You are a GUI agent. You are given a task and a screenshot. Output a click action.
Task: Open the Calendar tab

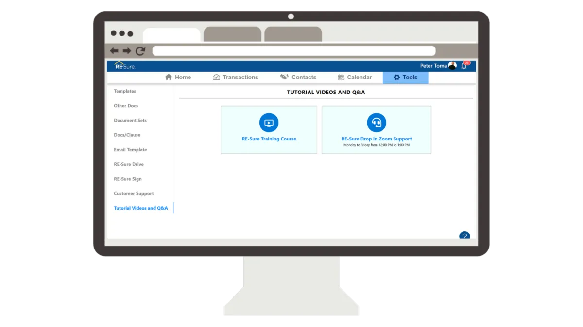[355, 78]
